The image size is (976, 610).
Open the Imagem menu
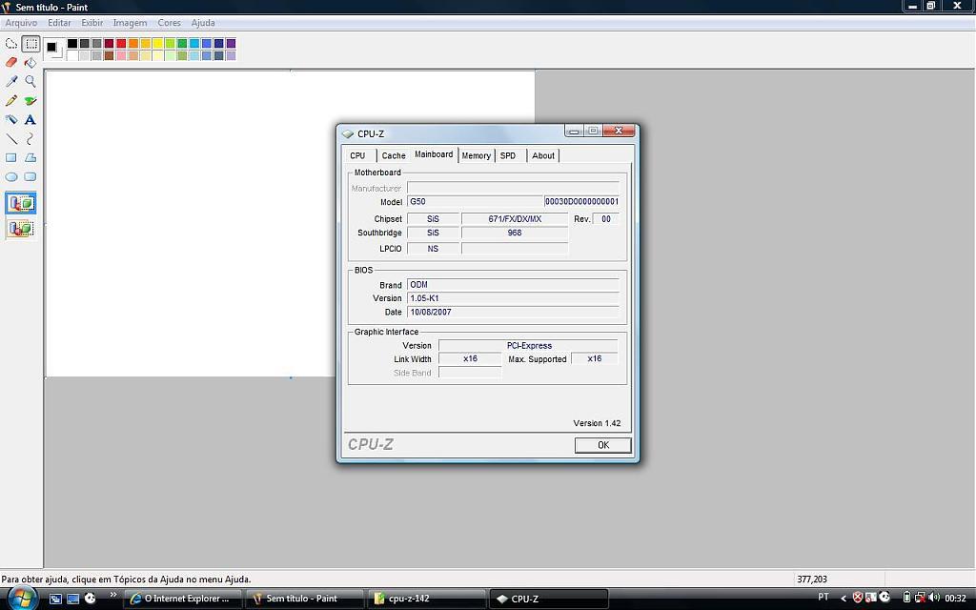pyautogui.click(x=130, y=23)
